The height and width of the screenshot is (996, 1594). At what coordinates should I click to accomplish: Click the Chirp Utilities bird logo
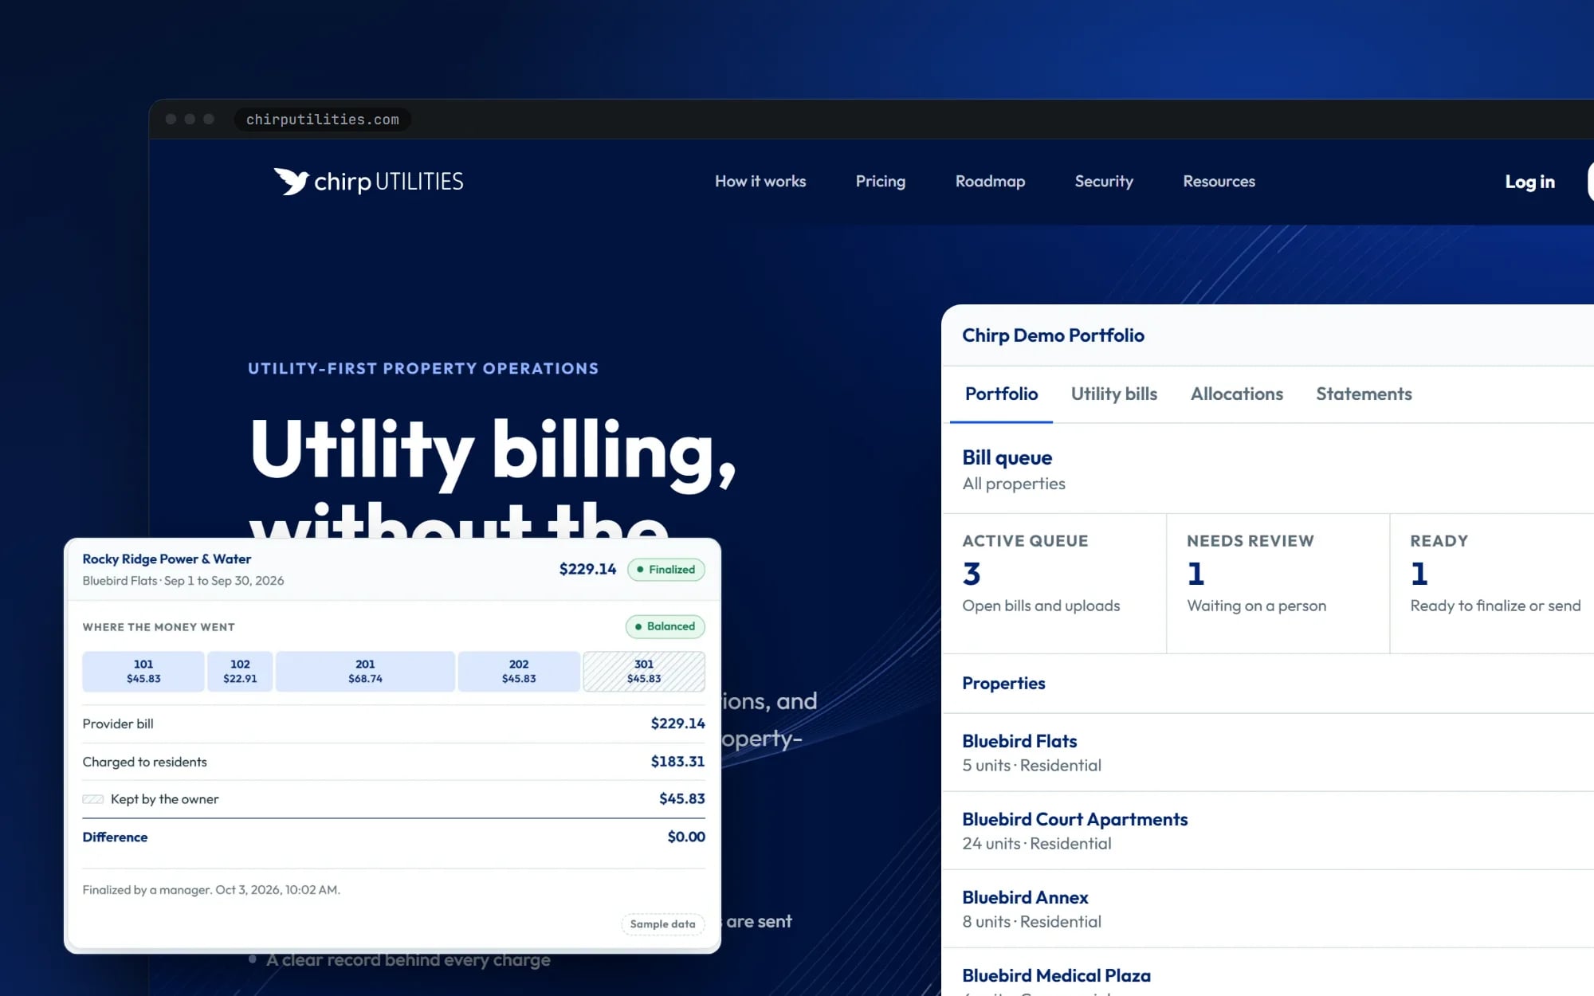point(291,182)
